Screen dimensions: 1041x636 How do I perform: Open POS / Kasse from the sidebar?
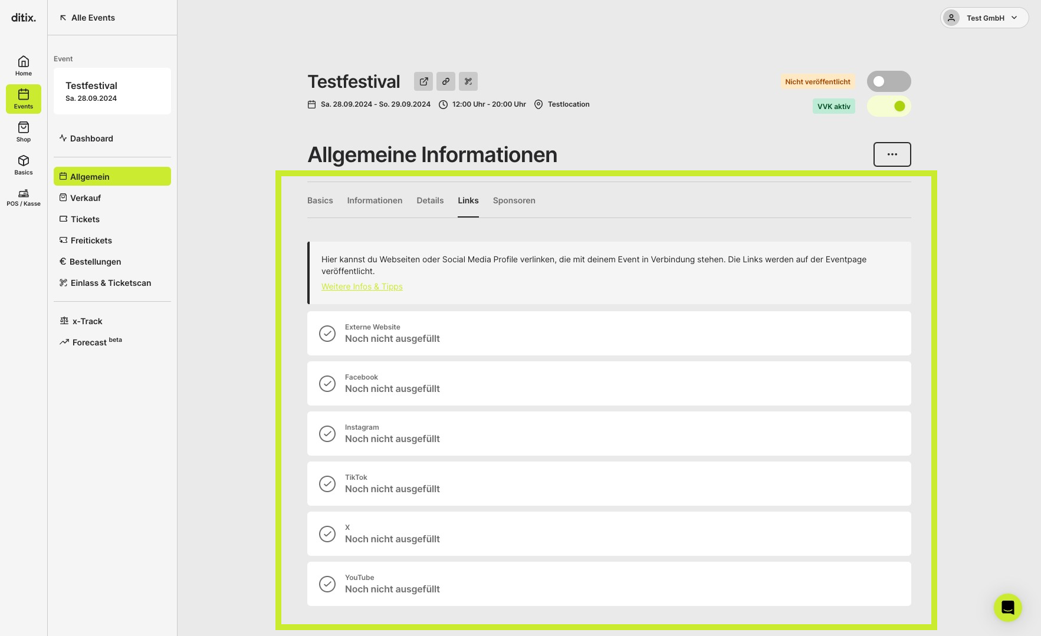pyautogui.click(x=24, y=197)
